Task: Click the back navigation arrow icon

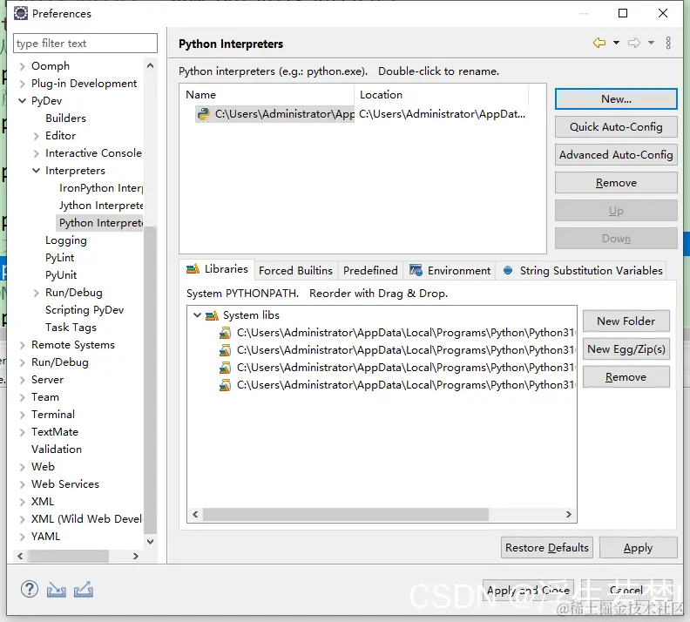Action: click(x=599, y=43)
